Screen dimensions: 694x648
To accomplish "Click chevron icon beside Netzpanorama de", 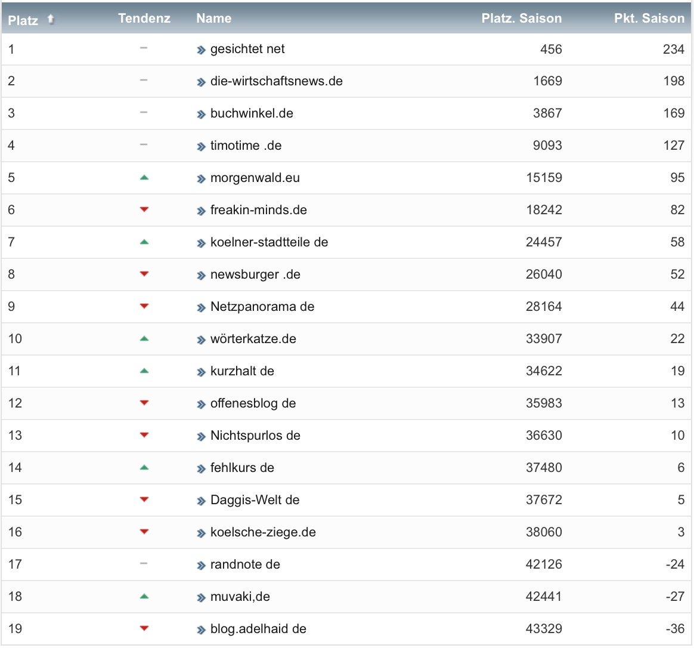I will tap(202, 308).
